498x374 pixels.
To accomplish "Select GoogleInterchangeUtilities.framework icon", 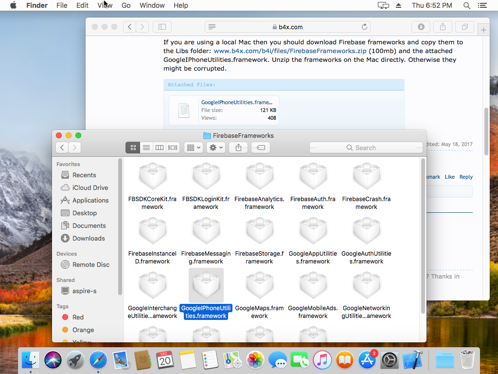I will [152, 285].
